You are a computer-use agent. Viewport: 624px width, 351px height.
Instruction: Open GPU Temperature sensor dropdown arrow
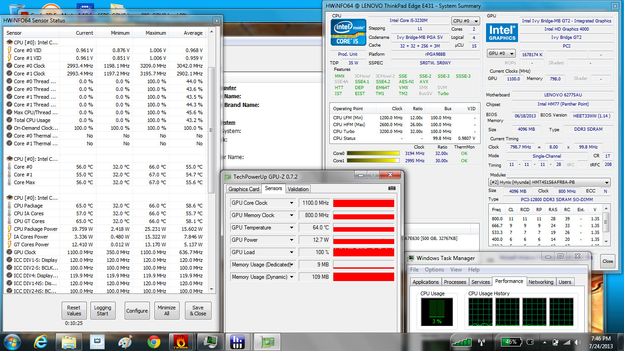pyautogui.click(x=291, y=228)
